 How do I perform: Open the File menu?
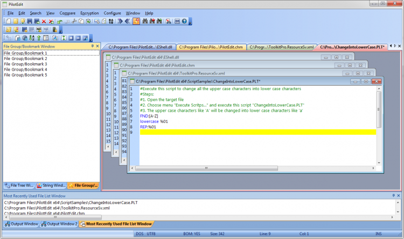[x=11, y=13]
